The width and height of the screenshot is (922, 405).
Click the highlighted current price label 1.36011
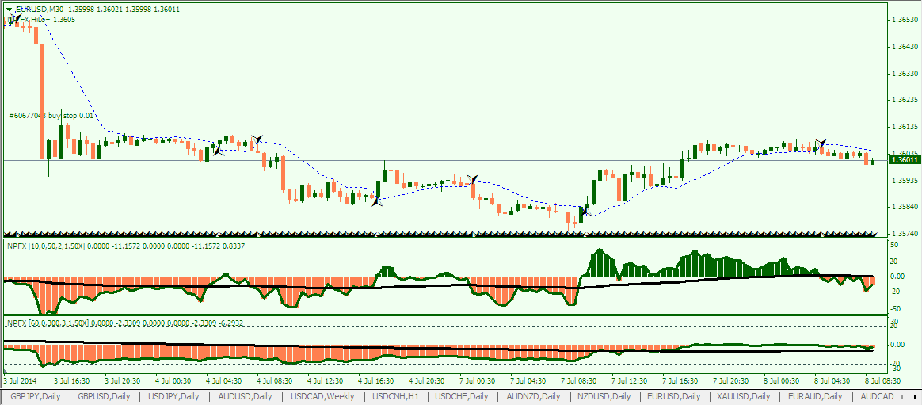click(x=903, y=160)
